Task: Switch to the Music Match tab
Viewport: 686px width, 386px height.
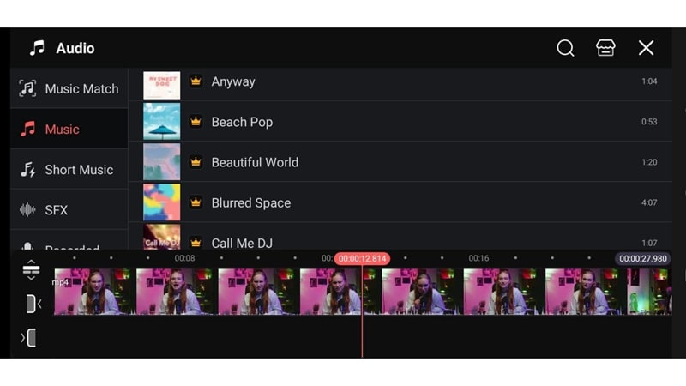Action: coord(69,88)
